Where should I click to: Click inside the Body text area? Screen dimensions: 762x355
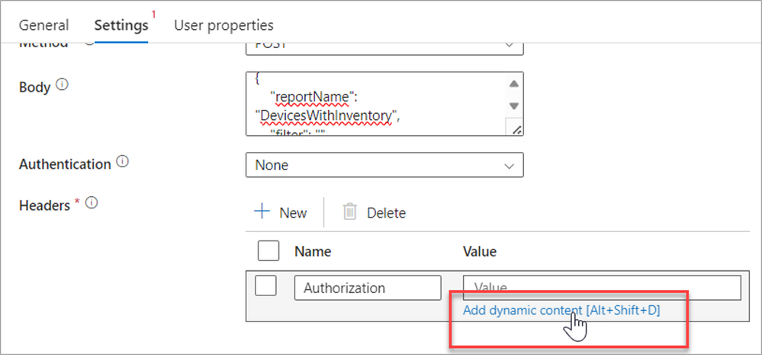click(x=374, y=103)
